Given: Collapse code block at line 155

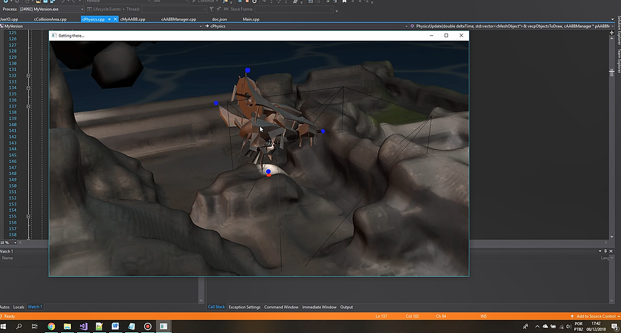Looking at the screenshot, I should tap(28, 216).
